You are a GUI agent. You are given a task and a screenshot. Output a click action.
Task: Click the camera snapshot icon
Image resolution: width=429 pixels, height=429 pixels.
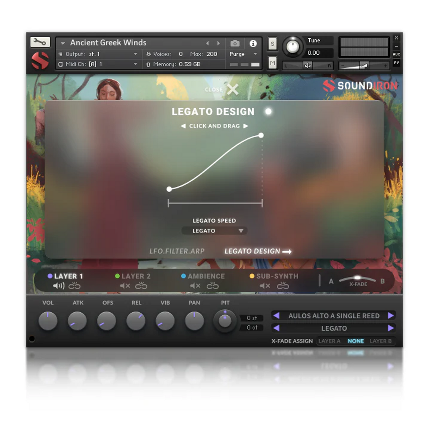[x=235, y=44]
